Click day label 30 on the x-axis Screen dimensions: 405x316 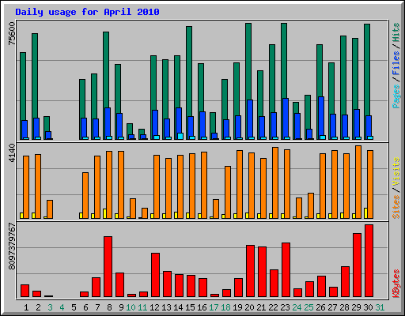[x=368, y=307]
